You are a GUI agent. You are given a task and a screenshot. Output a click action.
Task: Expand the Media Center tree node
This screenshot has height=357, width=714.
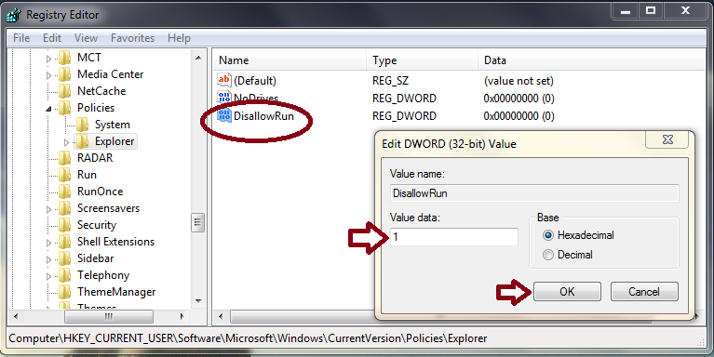[x=49, y=75]
